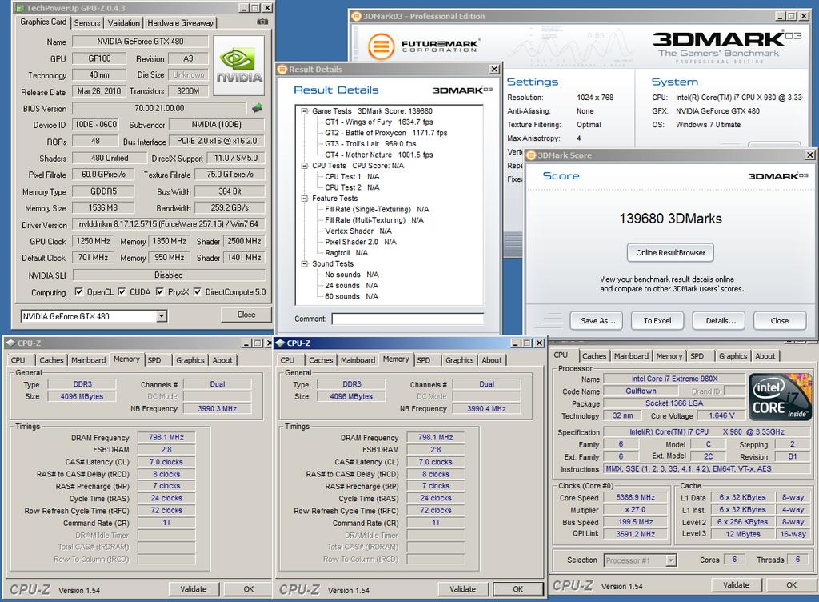Image resolution: width=819 pixels, height=602 pixels.
Task: Open Caches tab in right CPU-Z window
Action: tap(594, 356)
